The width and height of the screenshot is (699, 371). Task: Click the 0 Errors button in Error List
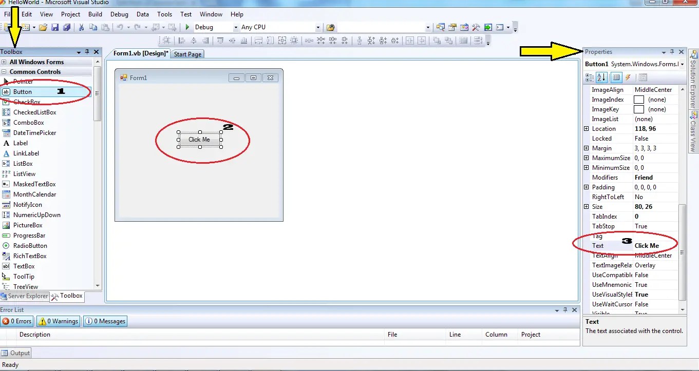[x=17, y=321]
